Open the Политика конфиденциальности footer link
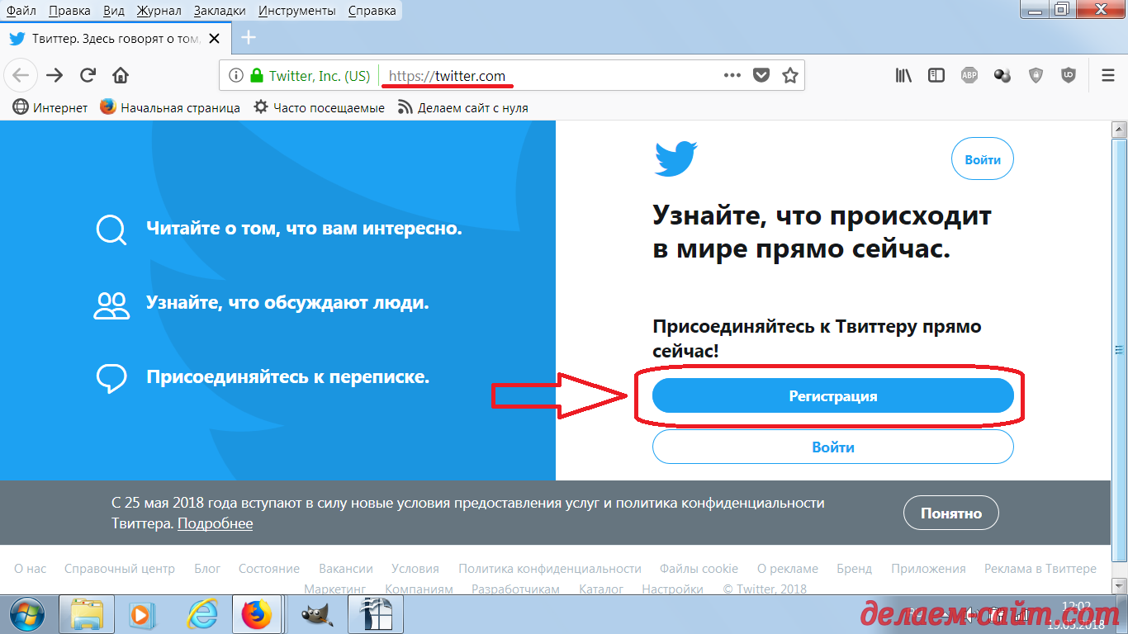Image resolution: width=1128 pixels, height=634 pixels. [550, 569]
